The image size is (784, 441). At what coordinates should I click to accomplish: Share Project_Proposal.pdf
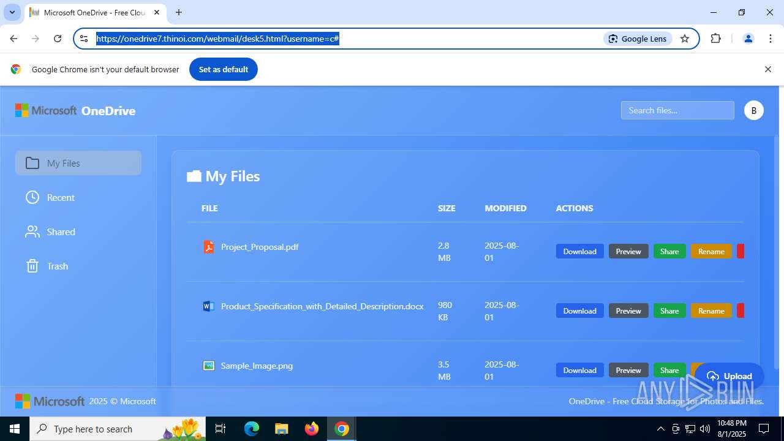click(669, 251)
